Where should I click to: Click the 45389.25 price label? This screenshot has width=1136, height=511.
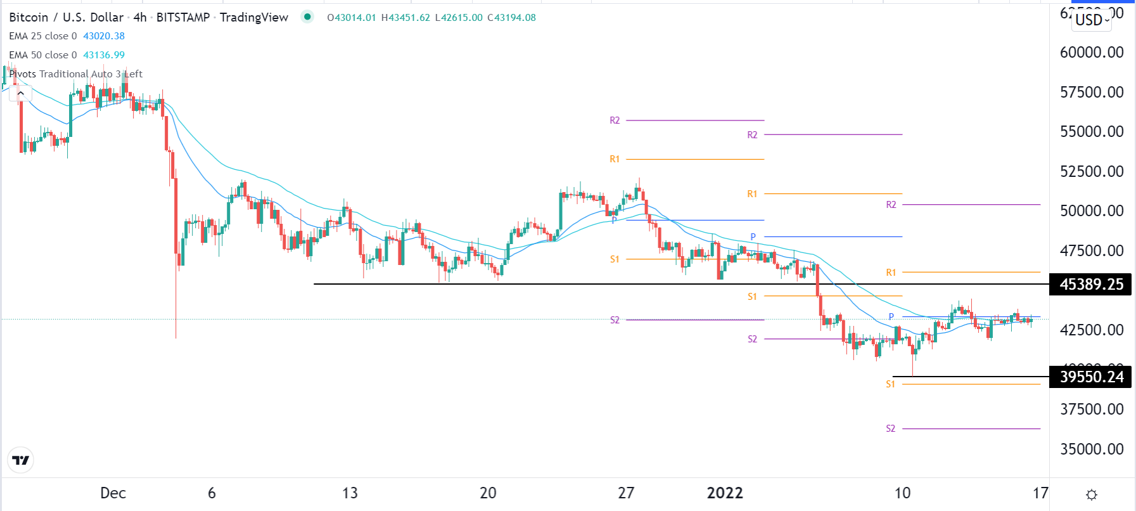(1091, 284)
